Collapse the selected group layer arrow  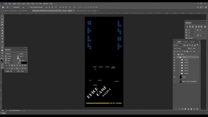(178, 57)
